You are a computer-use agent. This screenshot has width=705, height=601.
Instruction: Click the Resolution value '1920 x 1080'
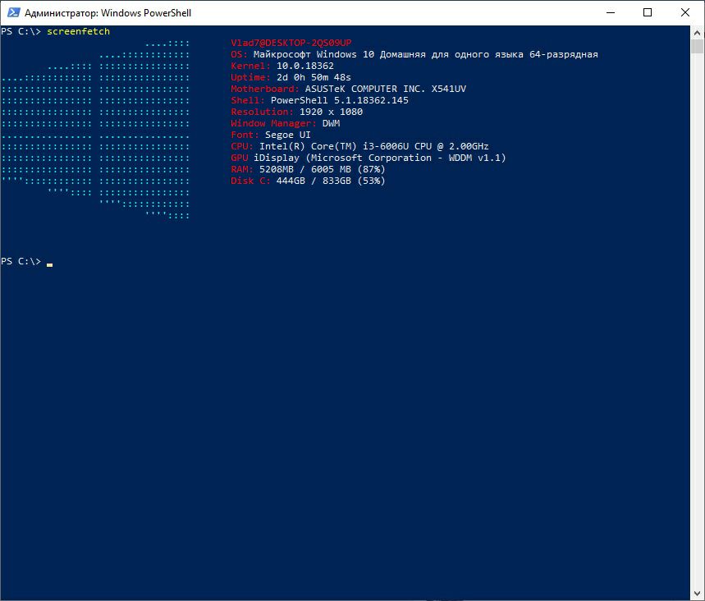[331, 112]
